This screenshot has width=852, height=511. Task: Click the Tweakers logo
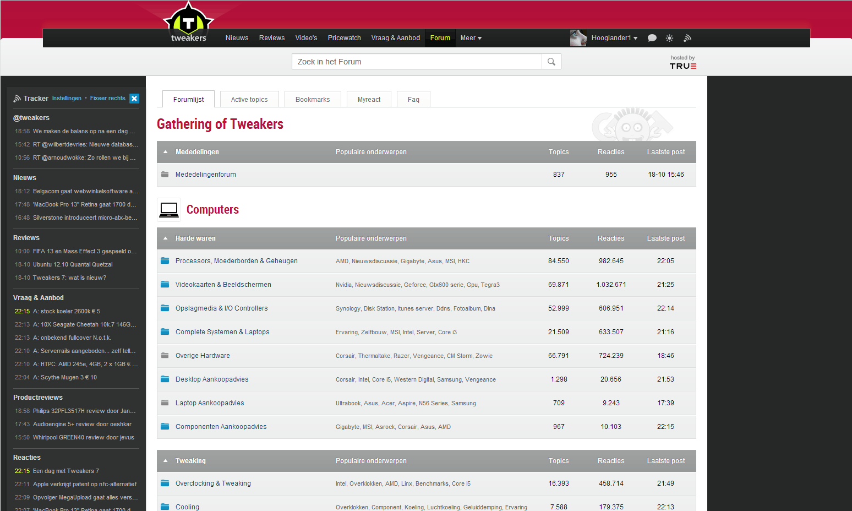click(x=188, y=23)
